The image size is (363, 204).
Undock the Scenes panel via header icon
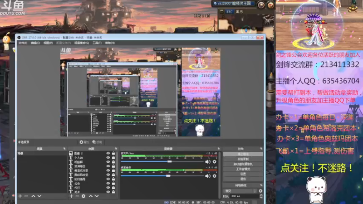coord(64,149)
